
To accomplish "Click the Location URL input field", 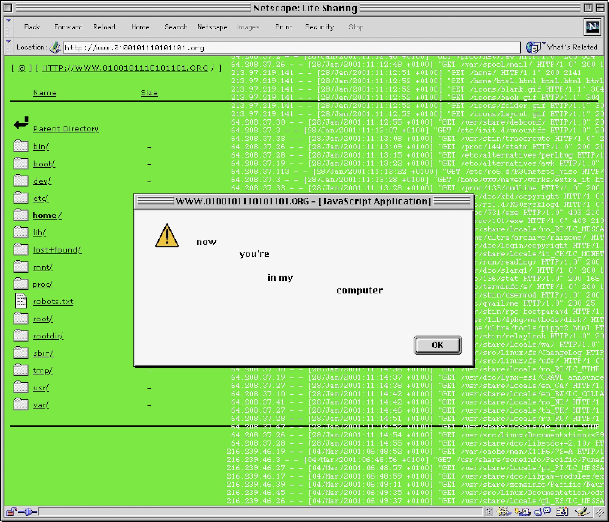I will point(291,48).
